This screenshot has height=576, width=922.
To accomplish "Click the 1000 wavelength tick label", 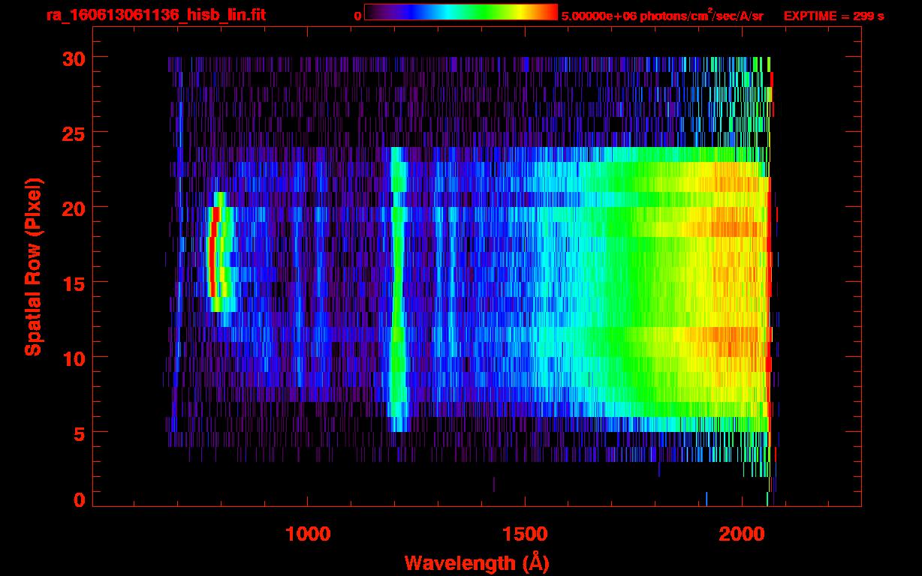I will tap(308, 534).
